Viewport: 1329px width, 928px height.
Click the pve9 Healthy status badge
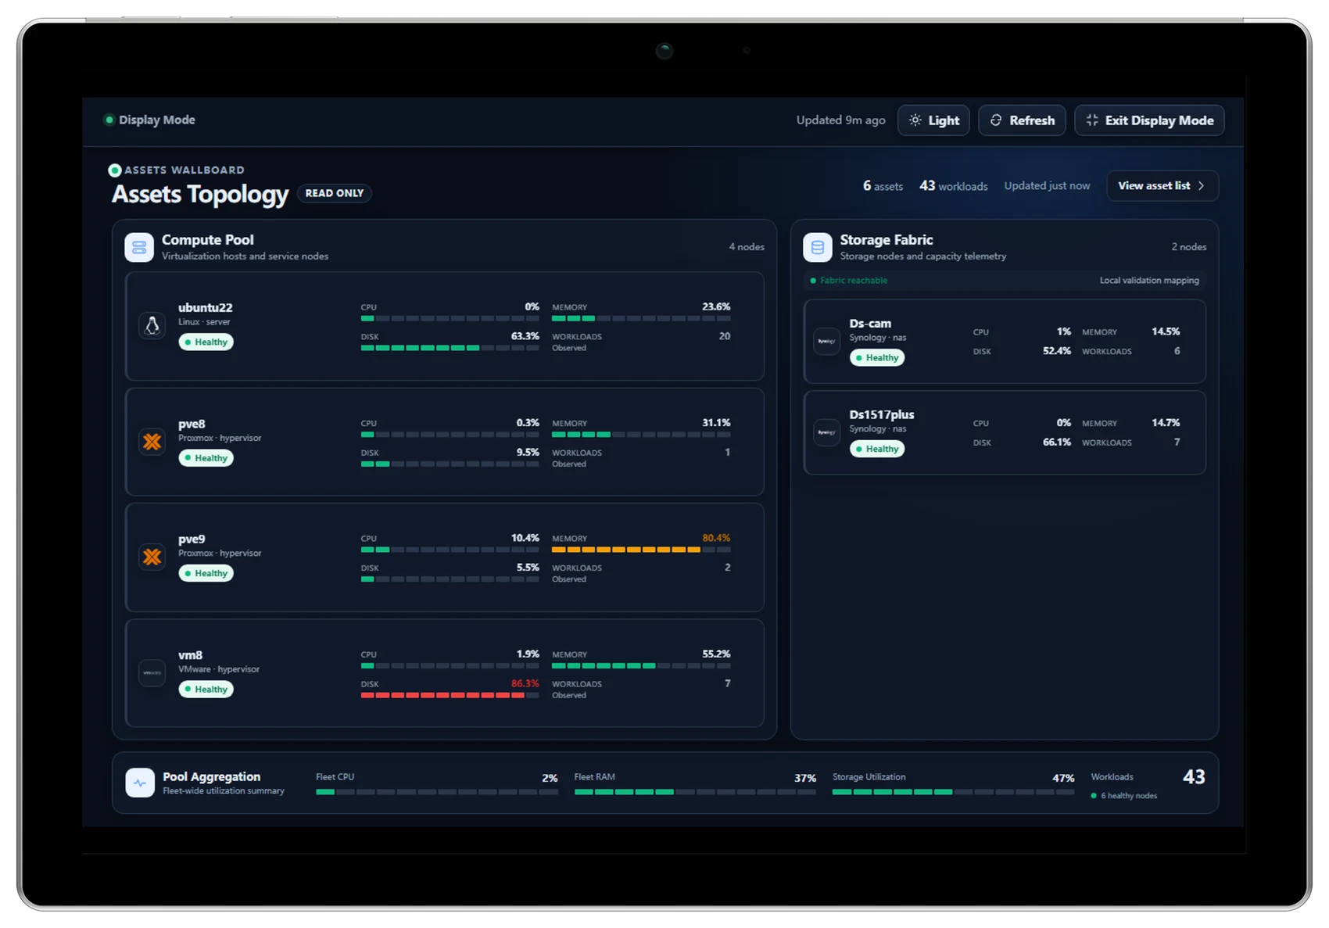point(206,573)
